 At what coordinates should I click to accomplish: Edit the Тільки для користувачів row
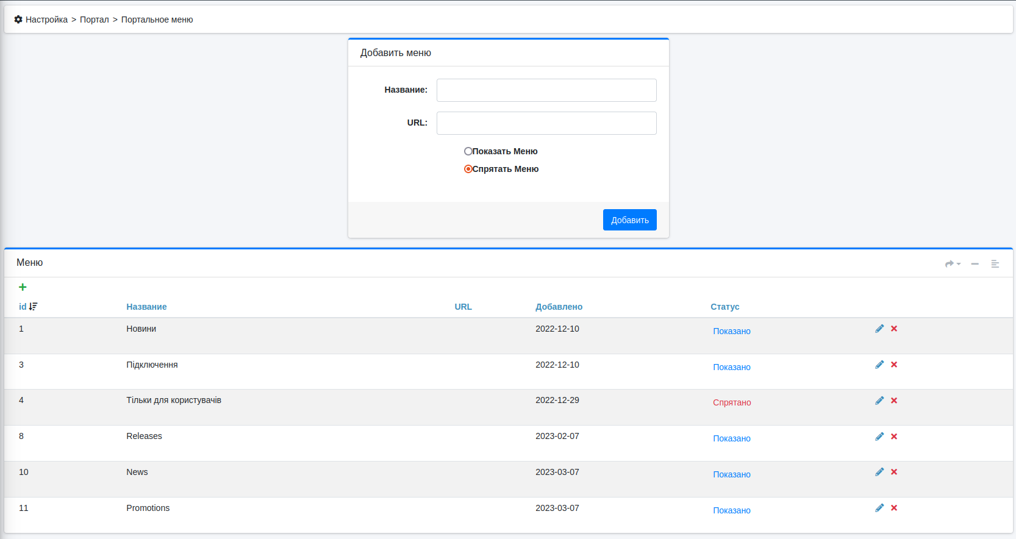879,401
